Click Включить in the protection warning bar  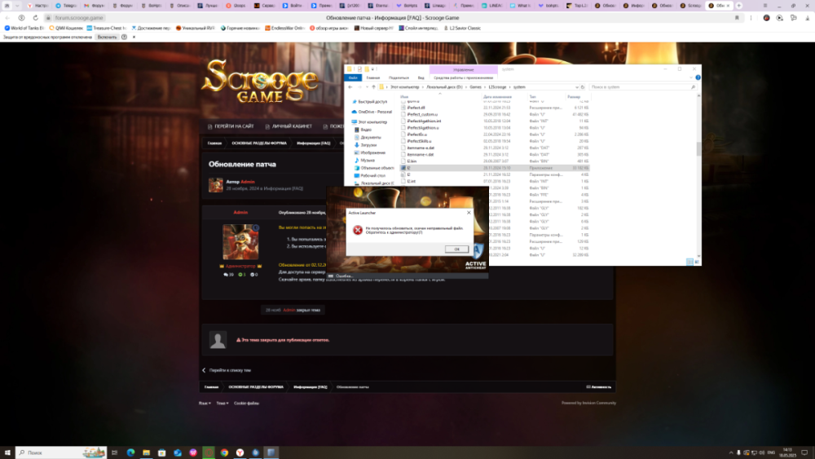107,37
